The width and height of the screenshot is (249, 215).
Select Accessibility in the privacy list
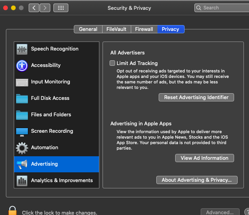coord(57,65)
